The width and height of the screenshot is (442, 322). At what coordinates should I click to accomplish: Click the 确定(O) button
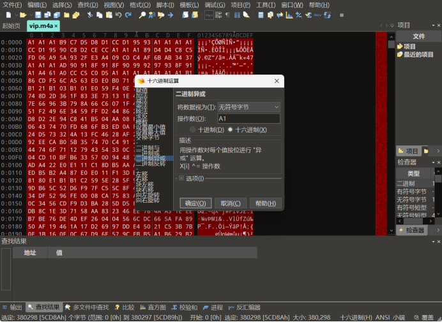point(195,203)
